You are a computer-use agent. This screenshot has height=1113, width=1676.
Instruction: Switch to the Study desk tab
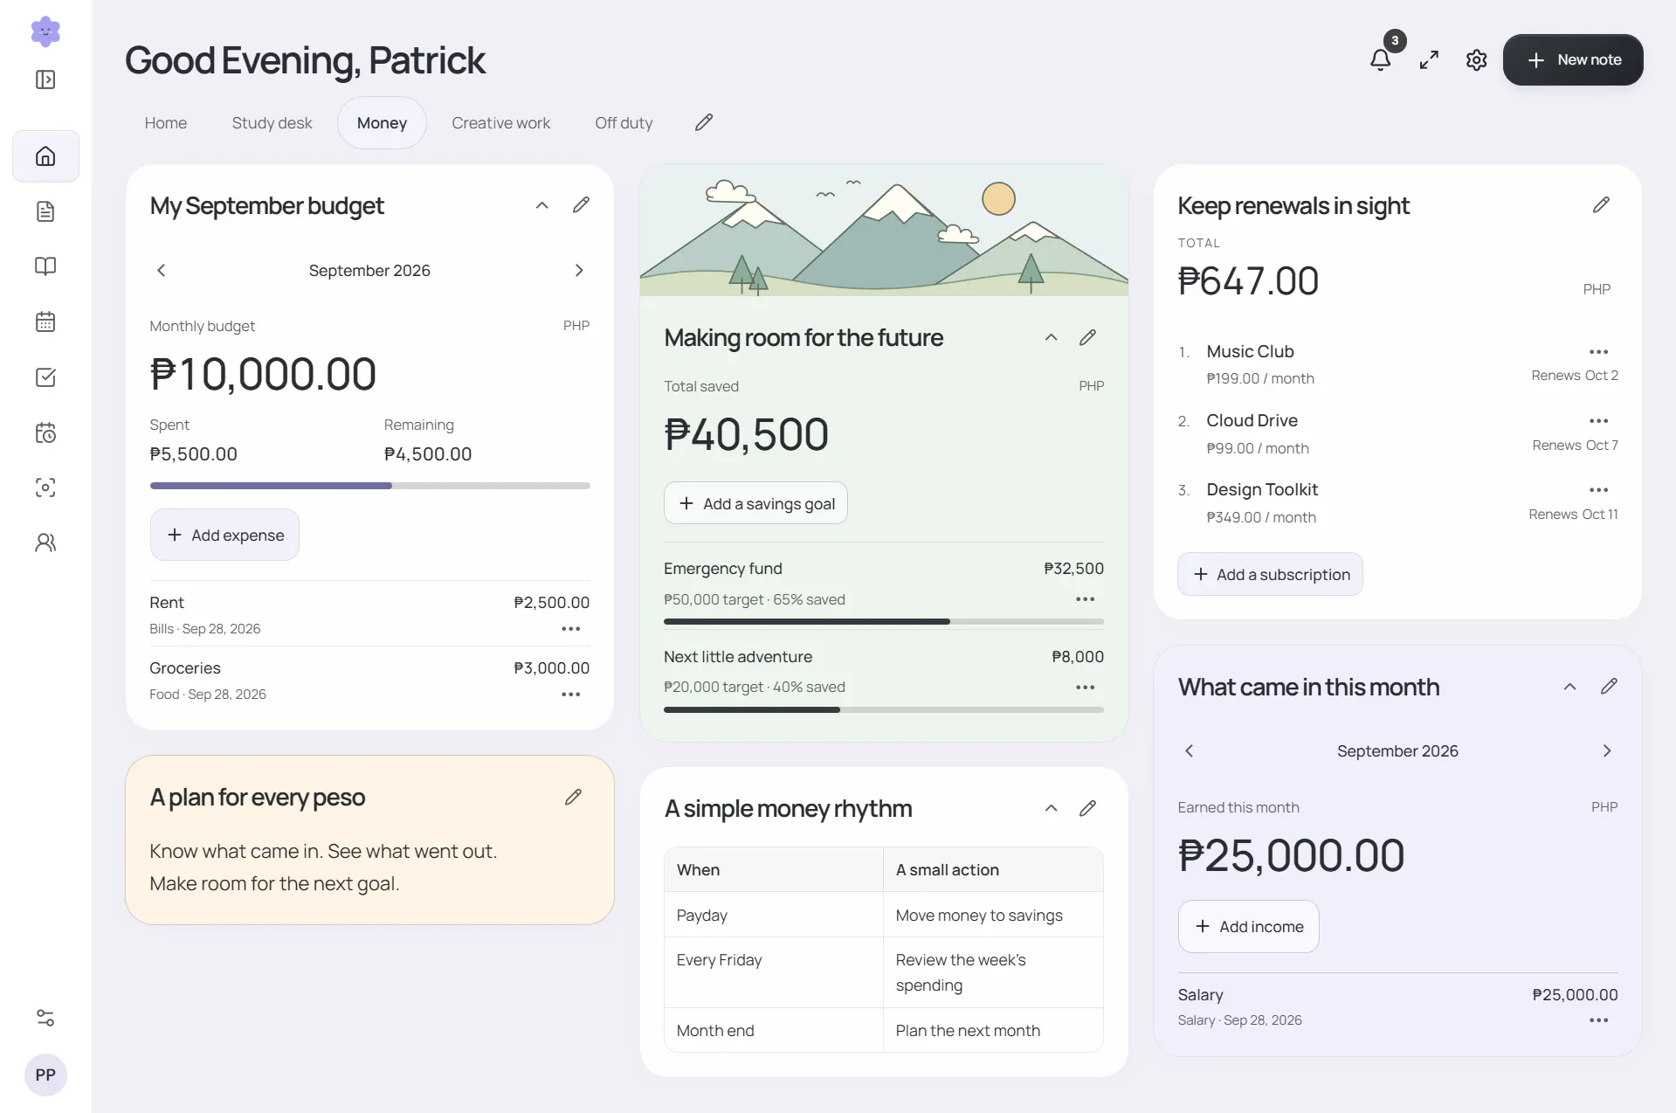point(272,123)
